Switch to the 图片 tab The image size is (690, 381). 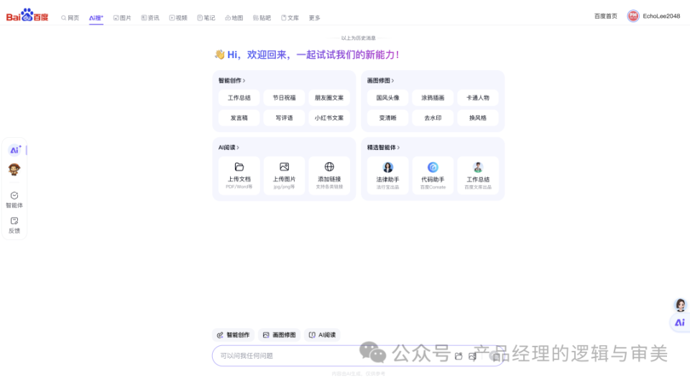pyautogui.click(x=122, y=18)
